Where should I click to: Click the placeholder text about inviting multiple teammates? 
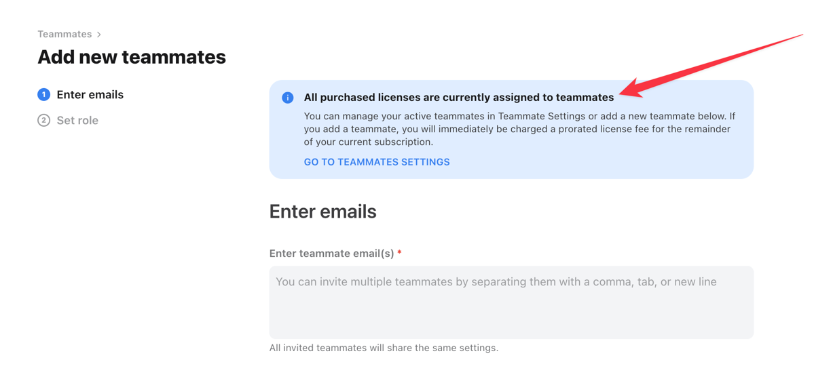[496, 282]
